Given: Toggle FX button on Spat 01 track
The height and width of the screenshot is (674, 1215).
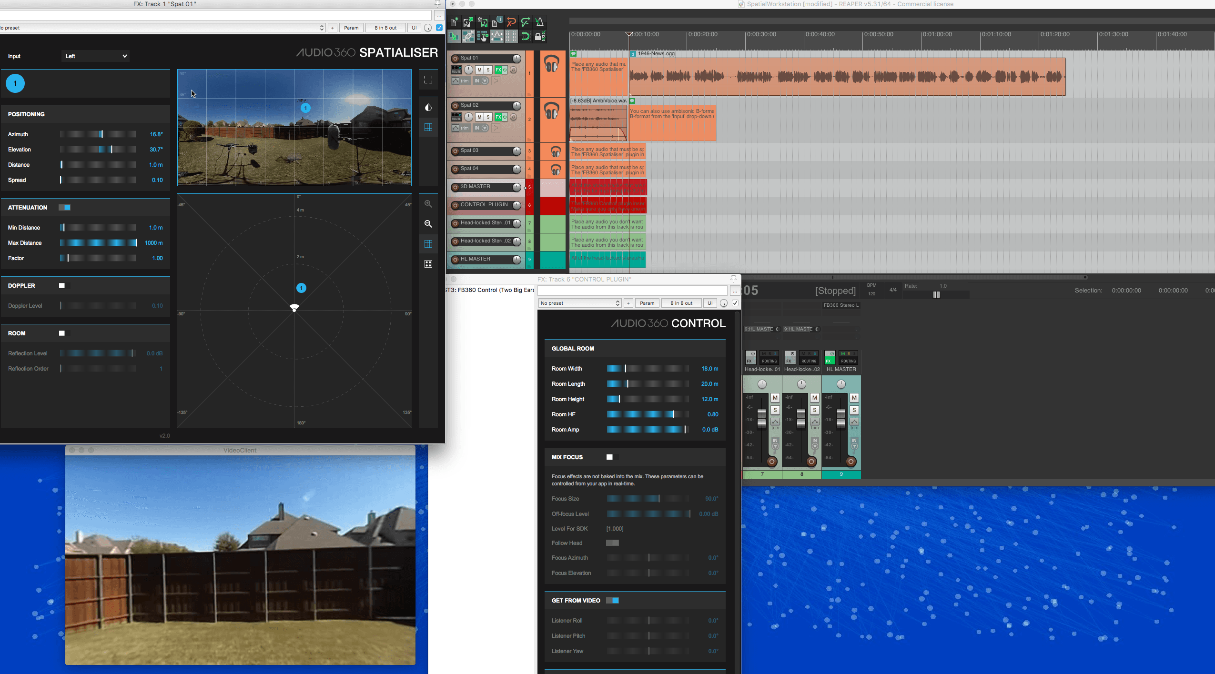Looking at the screenshot, I should 498,70.
